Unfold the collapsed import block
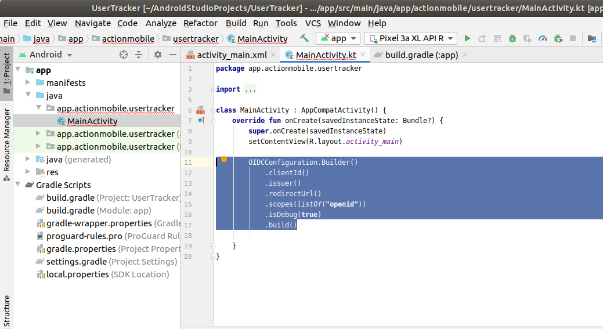The image size is (603, 329). [x=213, y=89]
